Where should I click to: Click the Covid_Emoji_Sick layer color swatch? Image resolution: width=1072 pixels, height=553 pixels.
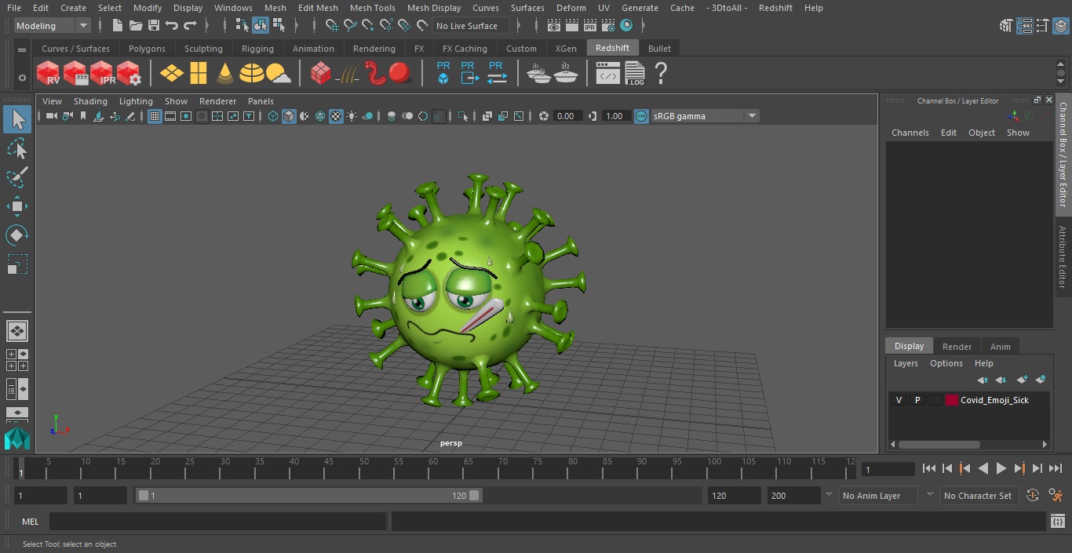pyautogui.click(x=952, y=400)
